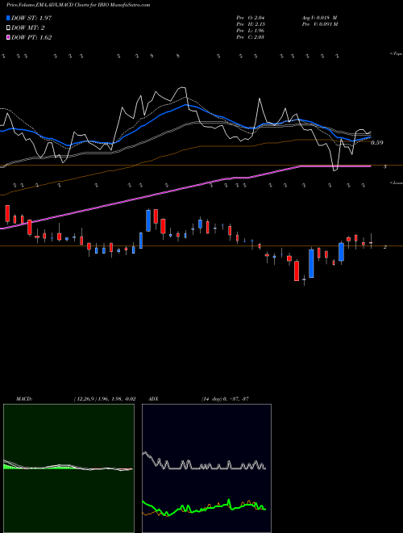403x533 pixels.
Task: Click the 'Pre L: 1.96' value
Action: [251, 31]
